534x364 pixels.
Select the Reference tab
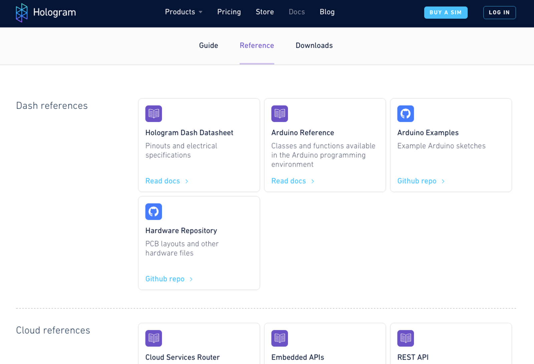point(257,46)
